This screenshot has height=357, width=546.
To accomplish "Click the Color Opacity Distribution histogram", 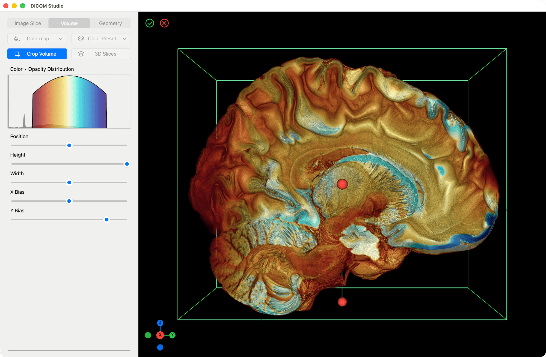I will [69, 101].
